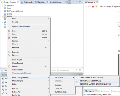120x96 pixels.
Task: Click the file:///C:/nxp URL address field
Action: (109, 7)
